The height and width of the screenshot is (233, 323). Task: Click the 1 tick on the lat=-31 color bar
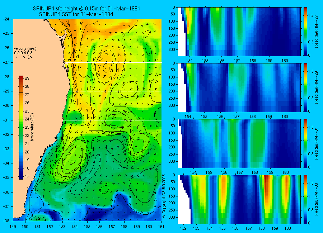(x=309, y=141)
